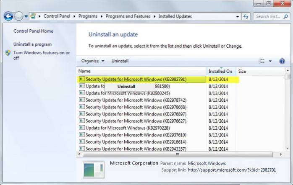Expand the view options dropdown arrow
Screen dimensions: 293x185
[x=270, y=61]
